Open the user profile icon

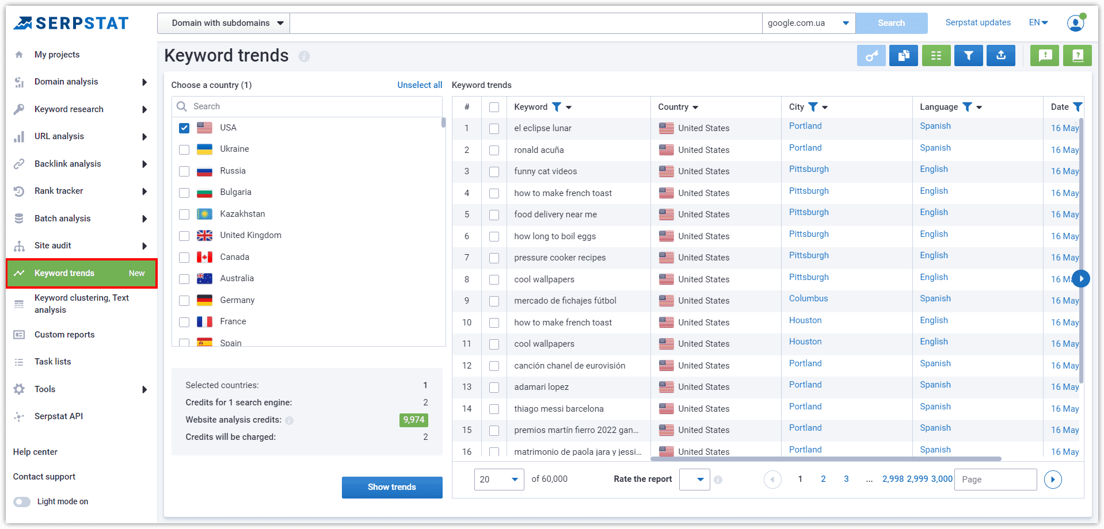tap(1075, 23)
